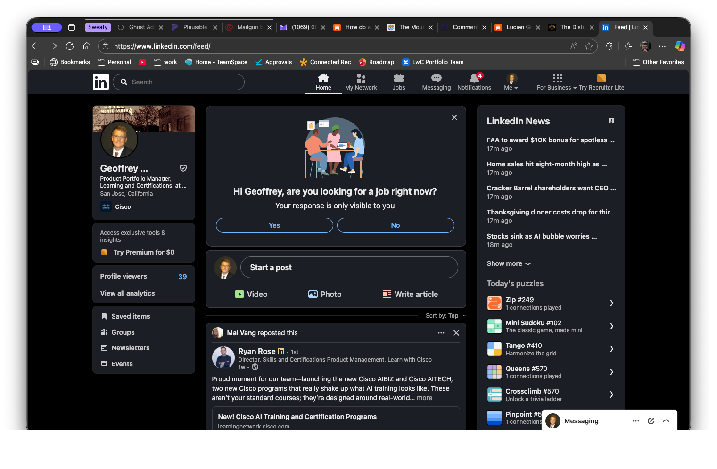This screenshot has height=469, width=717.
Task: Click Try Premium for $0 link
Action: [144, 252]
